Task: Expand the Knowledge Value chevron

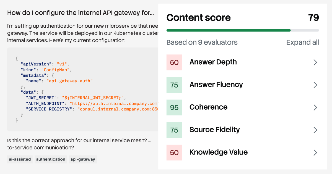Action: pyautogui.click(x=315, y=152)
